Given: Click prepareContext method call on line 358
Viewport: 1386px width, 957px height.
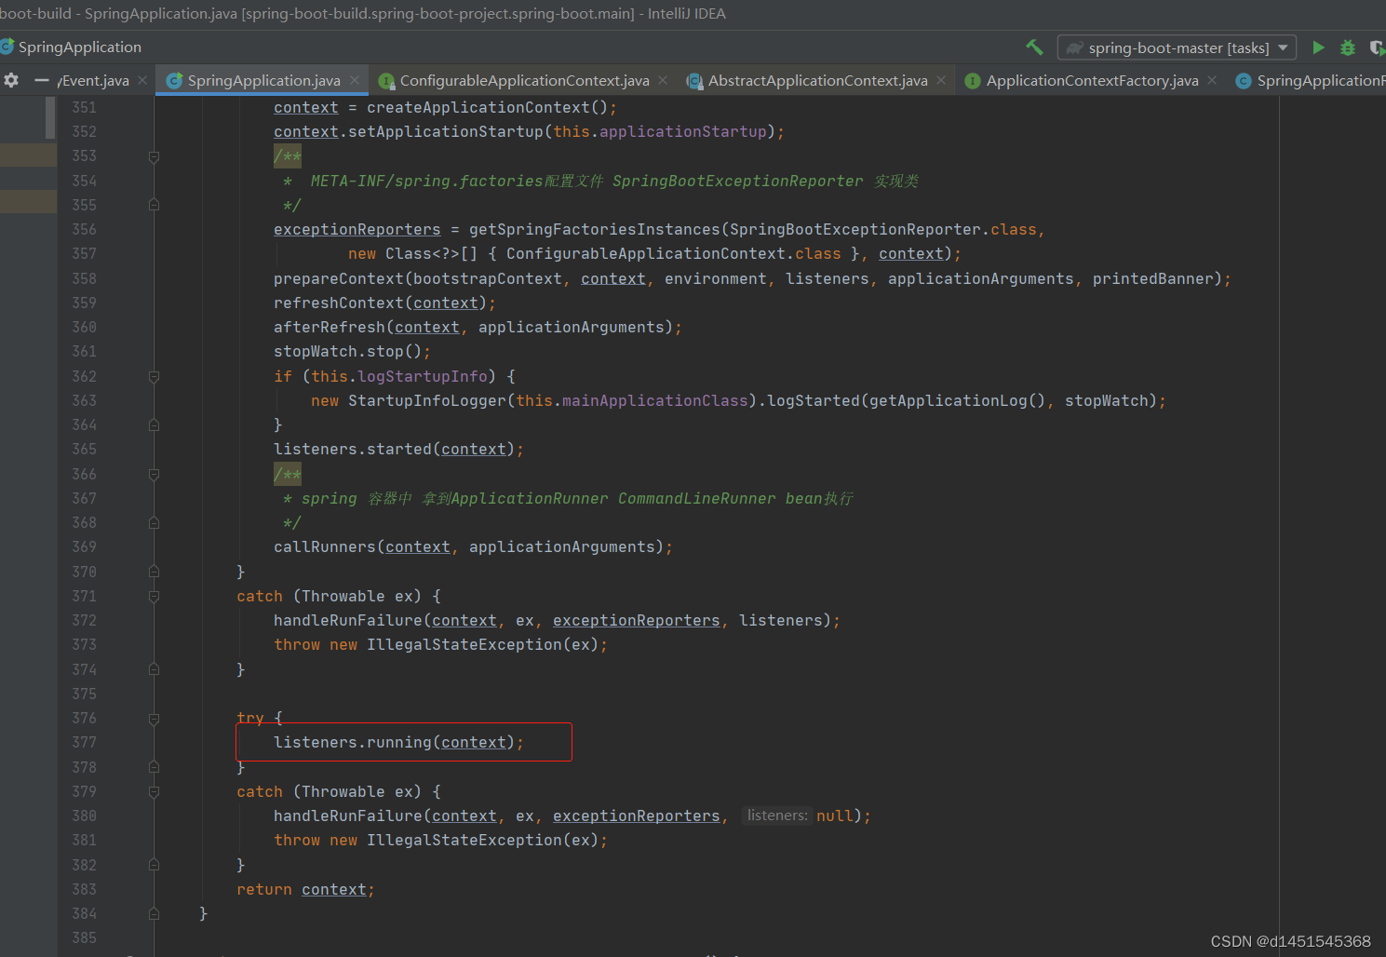Looking at the screenshot, I should (339, 278).
